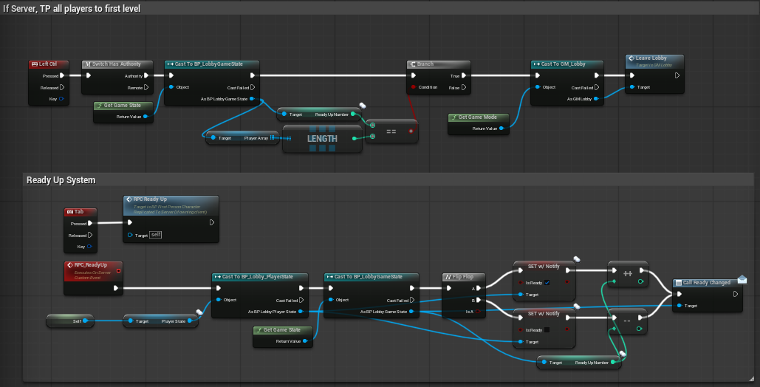Click Flip Flop A output pin
This screenshot has width=760, height=387.
(x=479, y=289)
